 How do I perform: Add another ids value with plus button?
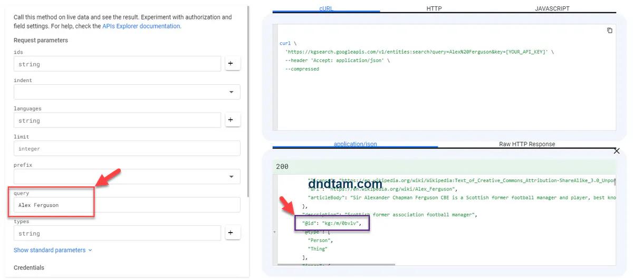233,64
